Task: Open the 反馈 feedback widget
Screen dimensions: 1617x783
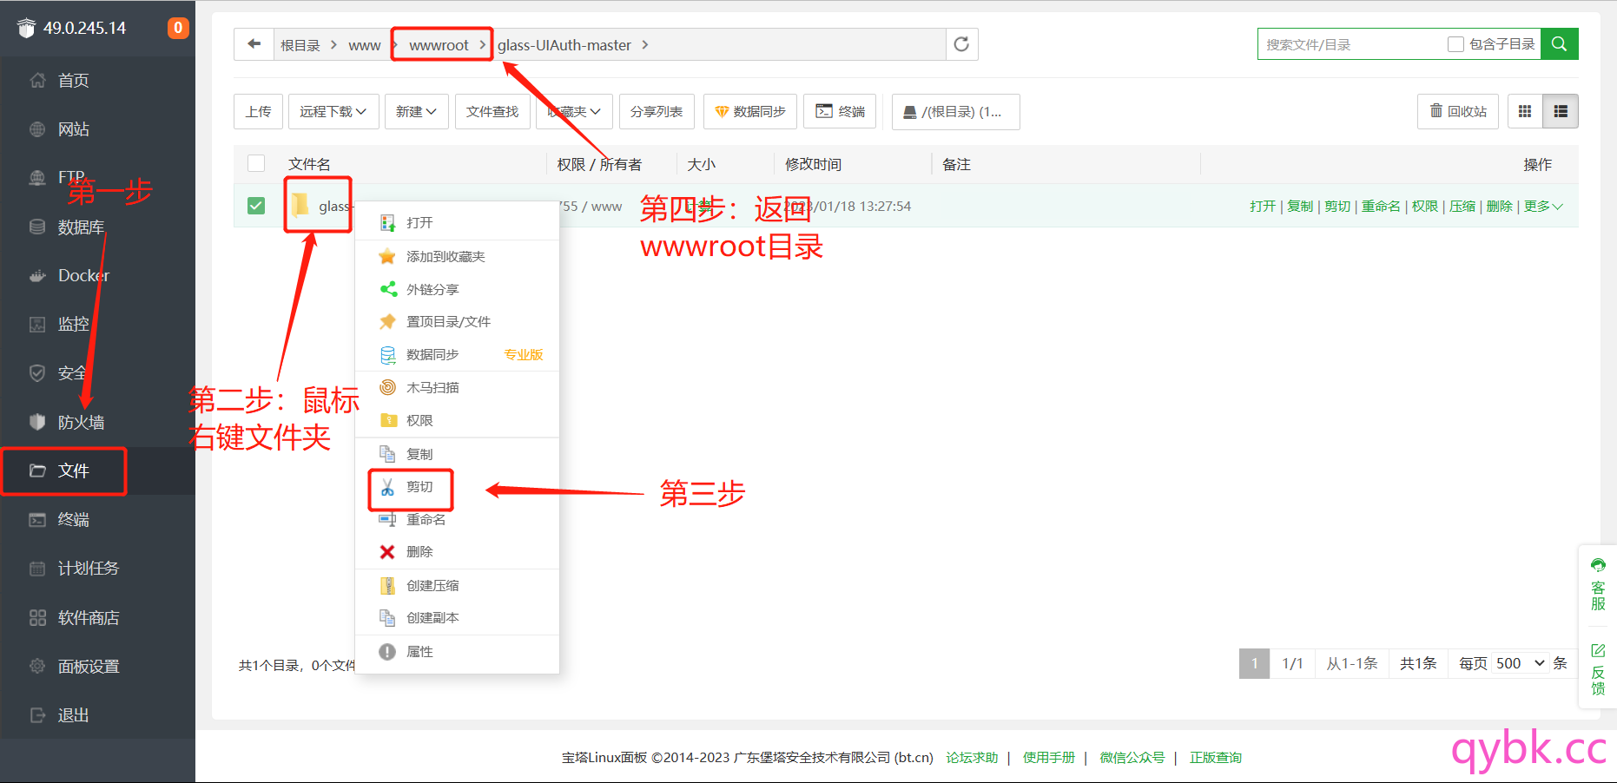Action: 1598,669
